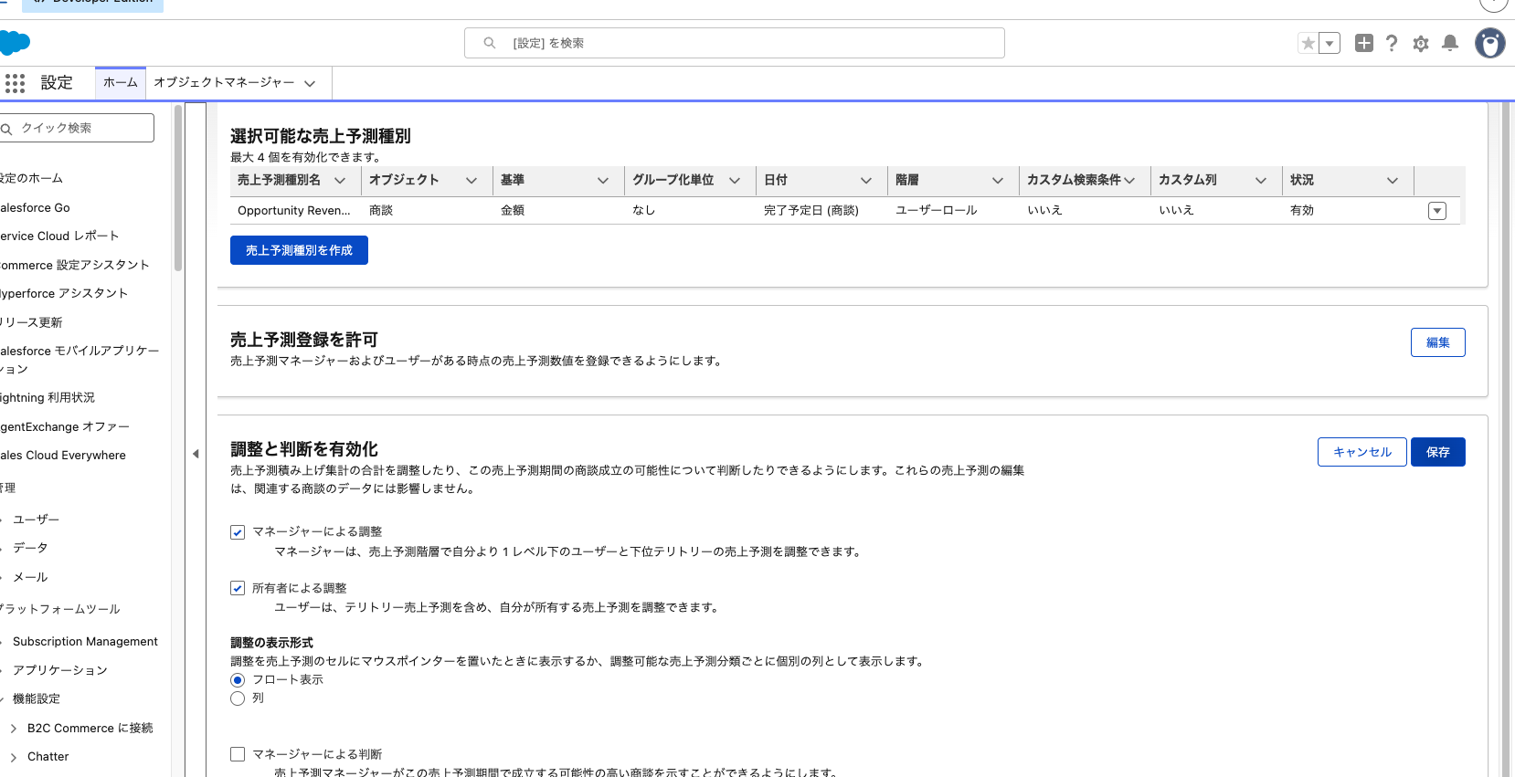The image size is (1515, 777).
Task: Click the favorites star icon
Action: click(x=1308, y=43)
